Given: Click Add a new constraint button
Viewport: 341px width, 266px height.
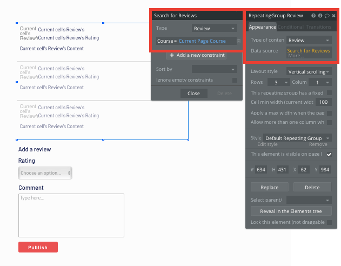Looking at the screenshot, I should click(196, 55).
